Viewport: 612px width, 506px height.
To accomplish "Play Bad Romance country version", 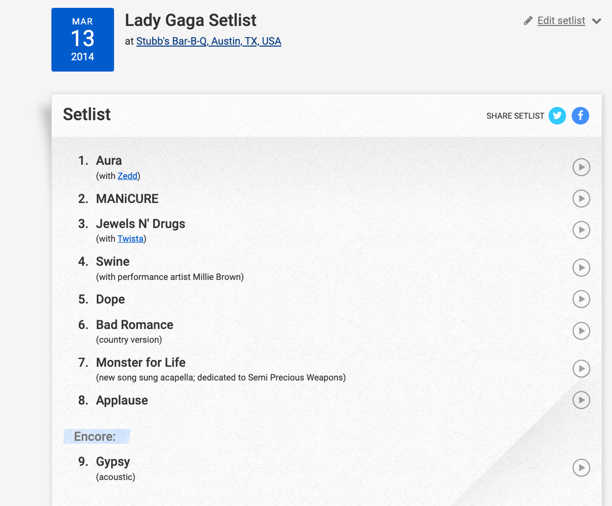I will (x=581, y=331).
